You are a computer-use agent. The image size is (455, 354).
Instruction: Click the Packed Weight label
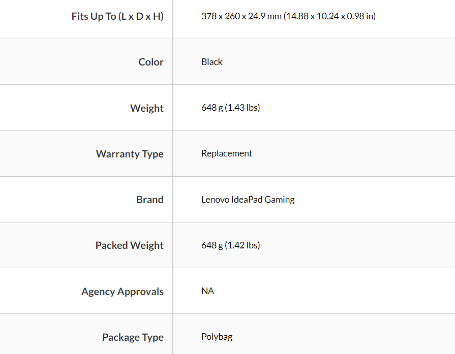[130, 245]
